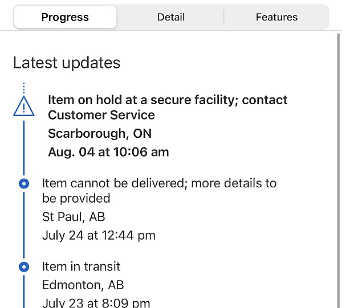Click the vertical scrollbar on the right
The image size is (342, 308).
tap(338, 171)
